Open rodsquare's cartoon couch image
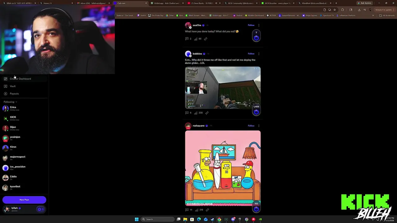 [223, 168]
